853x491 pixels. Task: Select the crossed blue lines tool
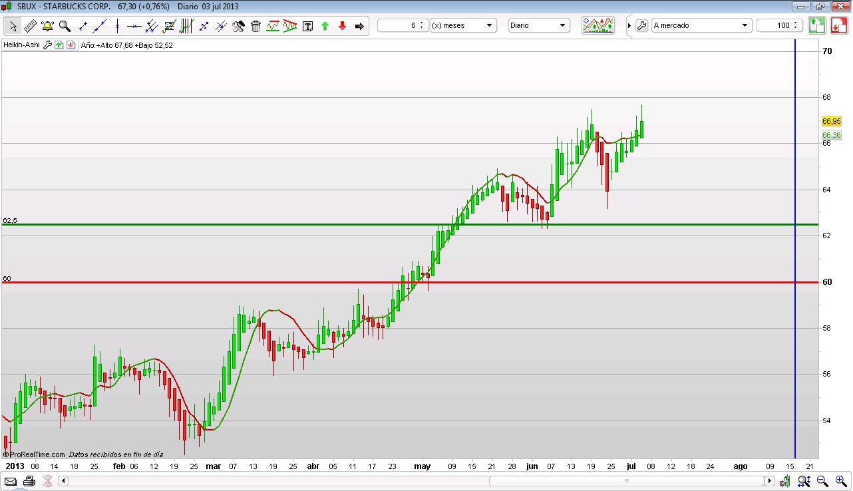coord(221,26)
